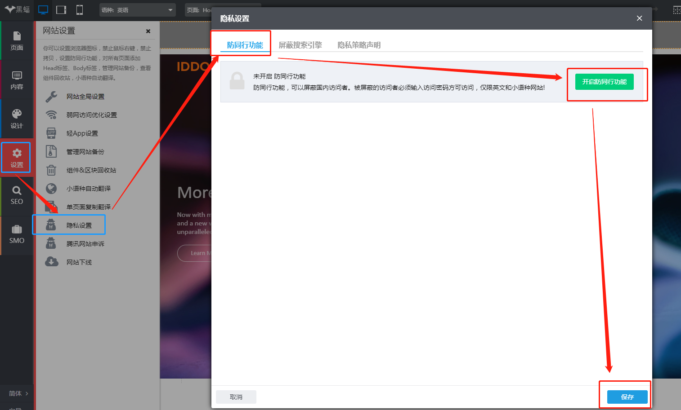
Task: Click 保存 to save privacy settings
Action: 627,397
